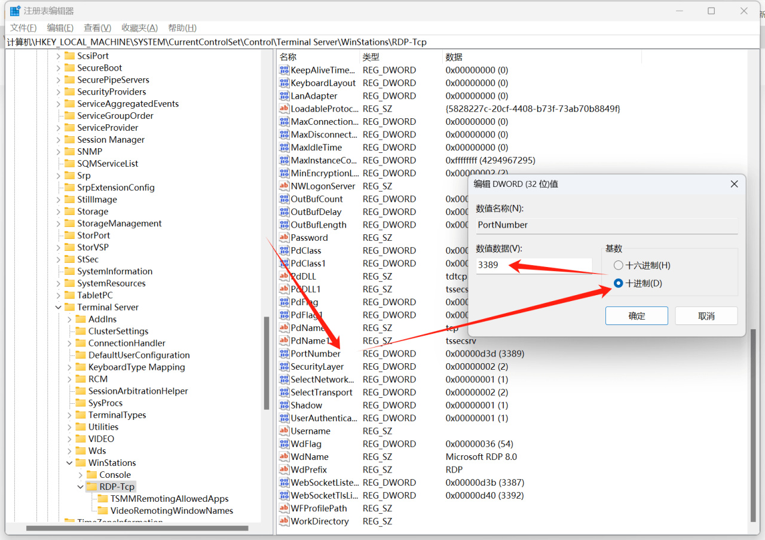765x540 pixels.
Task: Click the WFProfilePath string value icon
Action: tap(284, 508)
